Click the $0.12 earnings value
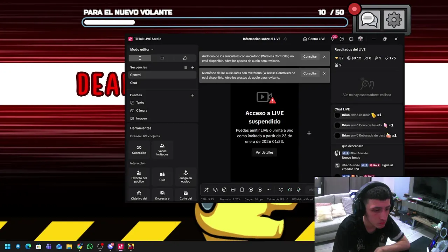 click(354, 58)
